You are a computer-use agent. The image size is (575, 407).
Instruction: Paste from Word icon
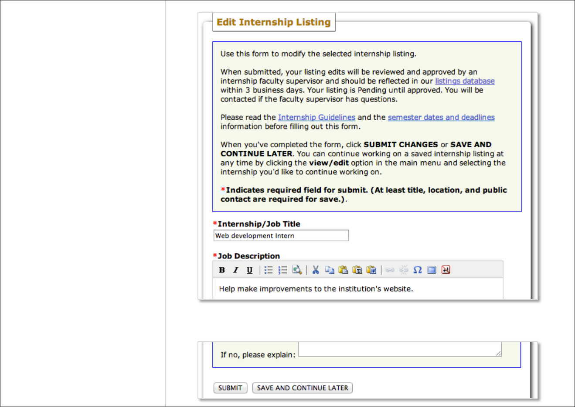[371, 270]
